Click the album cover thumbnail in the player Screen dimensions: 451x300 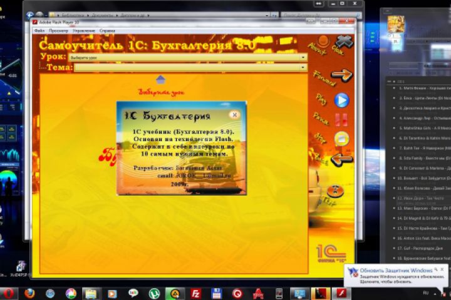[396, 24]
